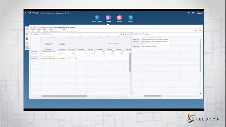
Task: Click the cost savings description cell
Action: 62,59
